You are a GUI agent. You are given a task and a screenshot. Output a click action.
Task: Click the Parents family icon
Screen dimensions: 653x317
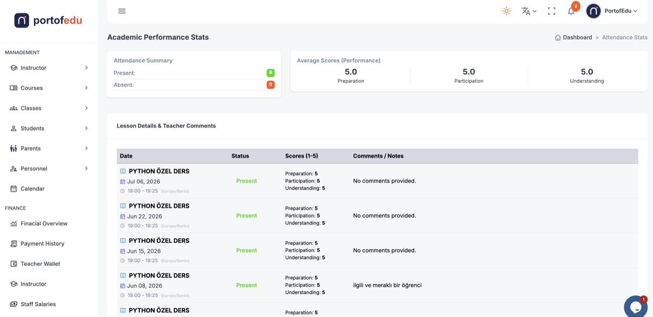click(x=14, y=148)
